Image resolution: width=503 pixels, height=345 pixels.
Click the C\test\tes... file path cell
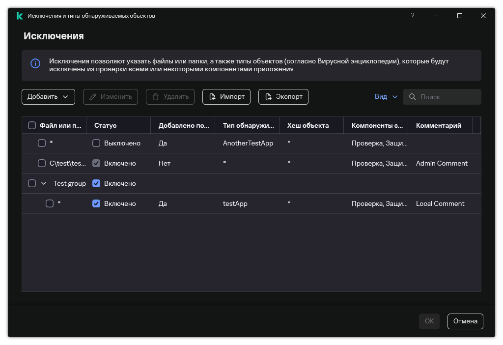click(x=68, y=163)
